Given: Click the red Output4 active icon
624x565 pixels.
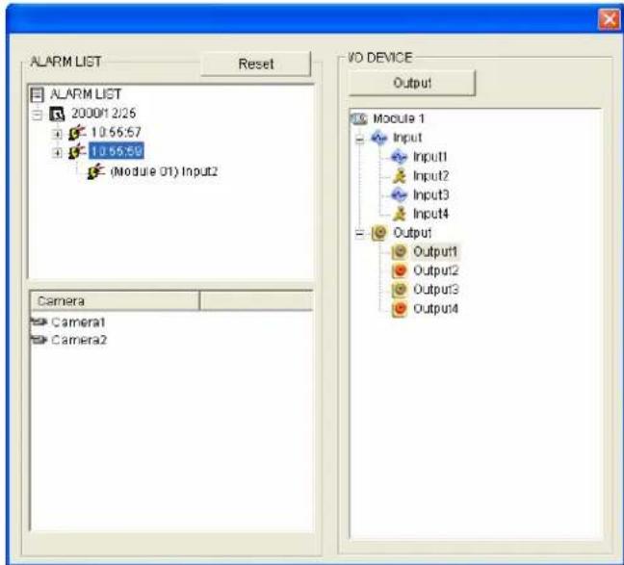Looking at the screenshot, I should pos(400,309).
